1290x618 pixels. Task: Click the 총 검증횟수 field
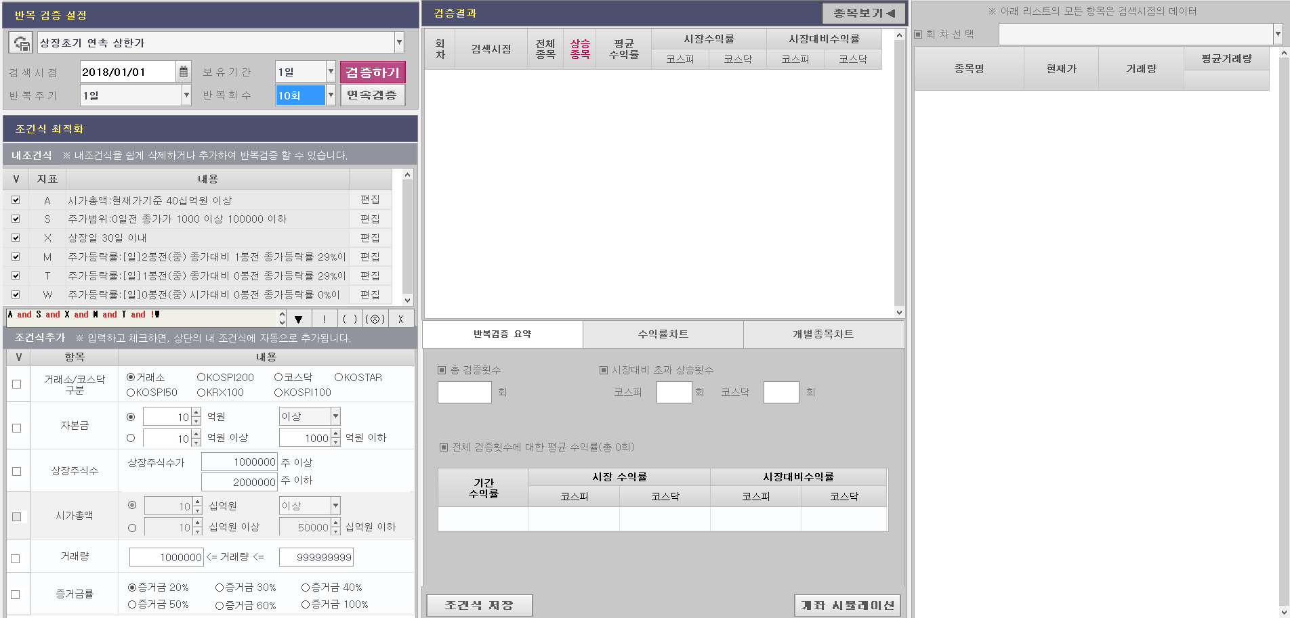click(x=465, y=393)
